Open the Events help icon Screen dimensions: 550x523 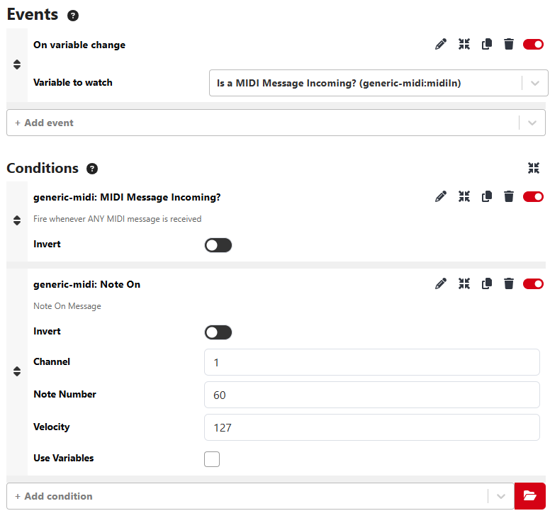click(73, 16)
